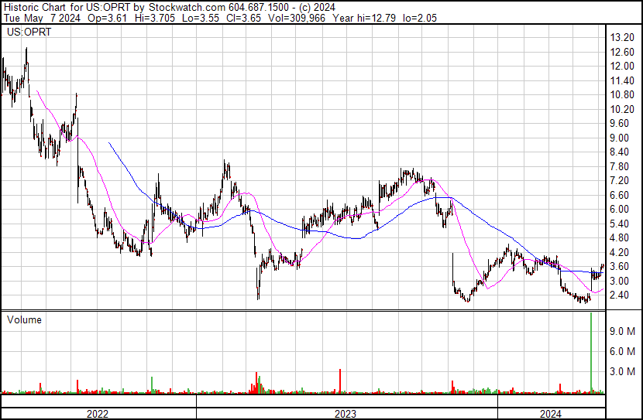Select the 2024 year label on timeline

click(x=550, y=413)
